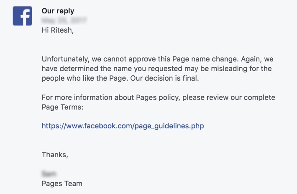Image resolution: width=297 pixels, height=194 pixels.
Task: Click the "Pages Team" signature
Action: click(x=62, y=184)
